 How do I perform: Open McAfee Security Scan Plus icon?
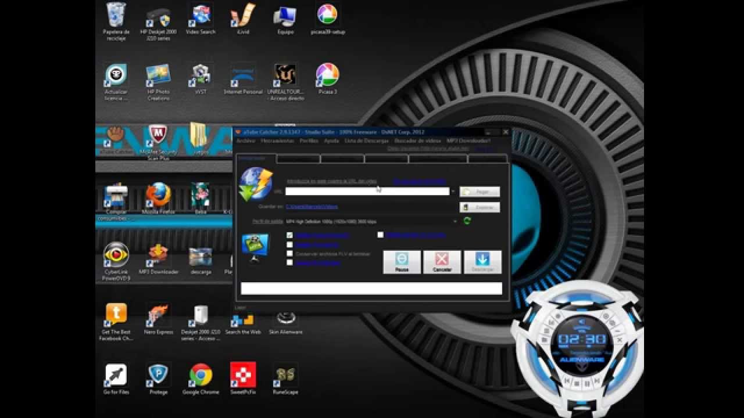[x=158, y=142]
